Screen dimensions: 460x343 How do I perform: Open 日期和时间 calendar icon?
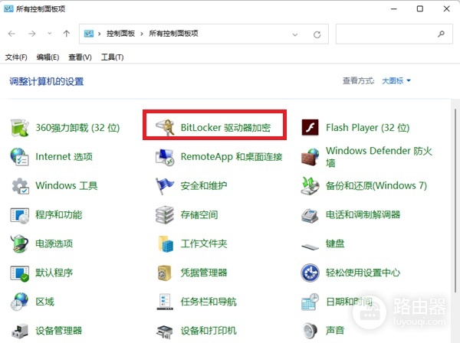pos(310,302)
